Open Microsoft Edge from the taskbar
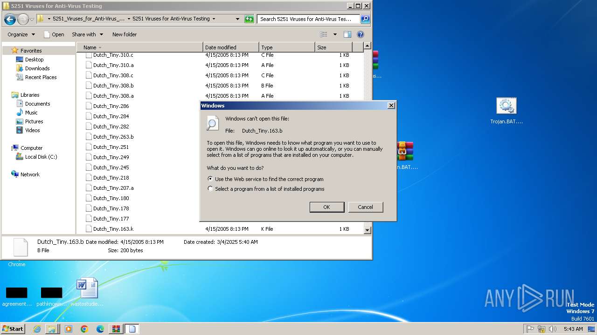 [x=100, y=329]
